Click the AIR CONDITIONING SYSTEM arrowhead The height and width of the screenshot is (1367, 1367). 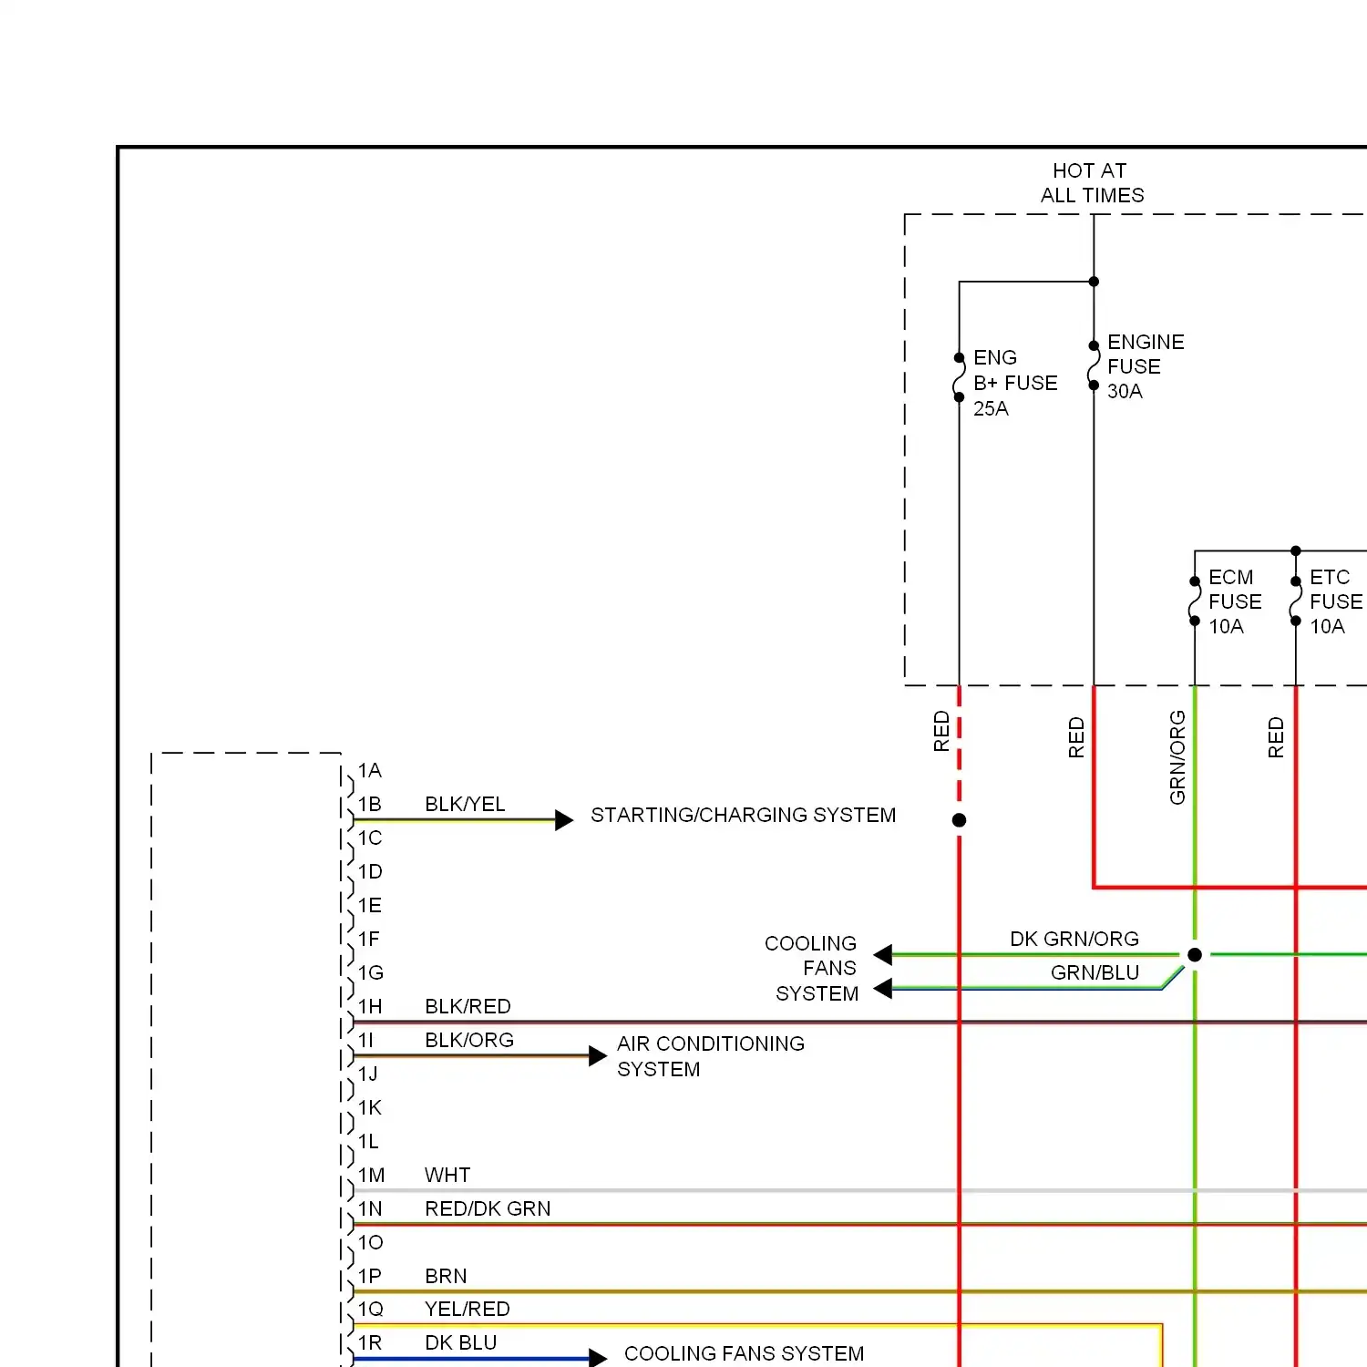598,1056
